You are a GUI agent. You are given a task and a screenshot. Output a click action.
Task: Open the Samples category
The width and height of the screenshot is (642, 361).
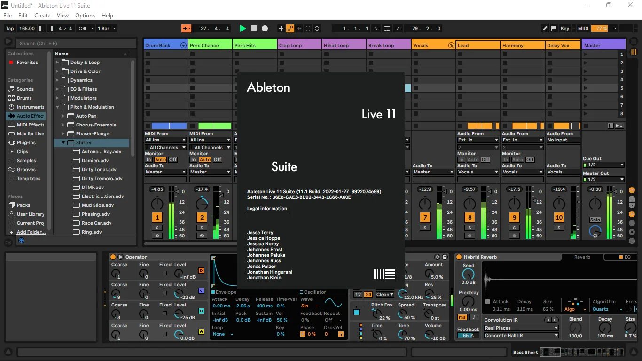point(26,160)
